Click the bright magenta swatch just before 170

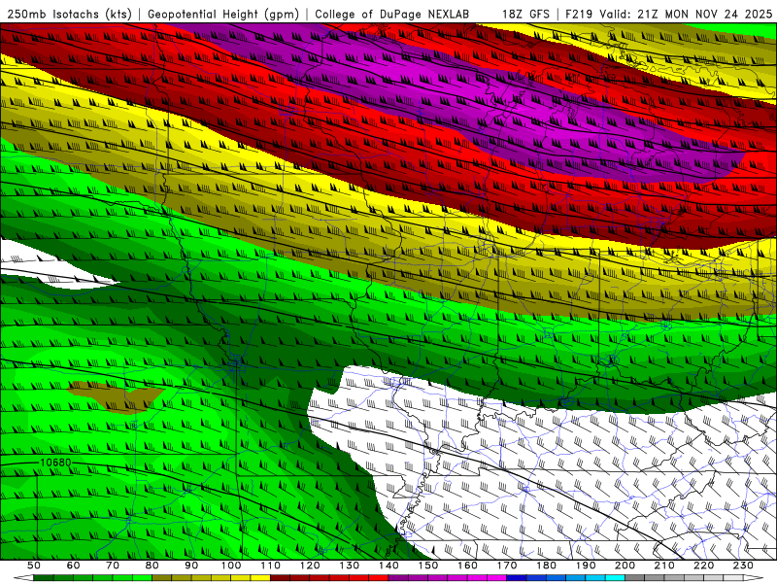497,578
